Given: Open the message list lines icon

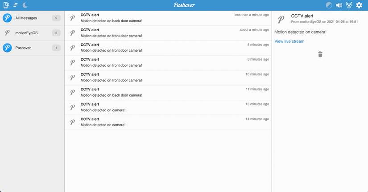Looking at the screenshot, I should tap(16, 5).
